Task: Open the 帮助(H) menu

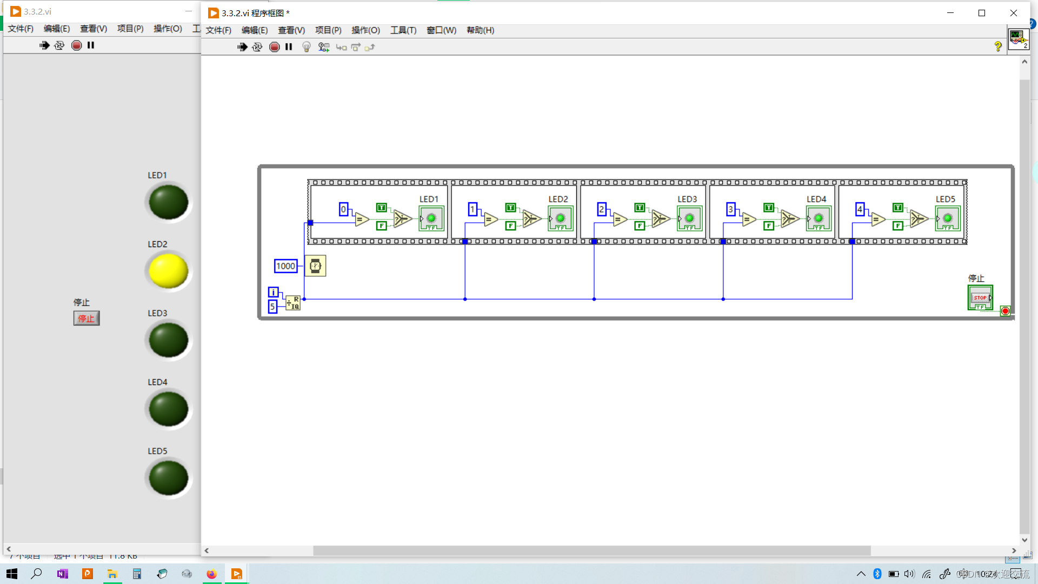Action: pos(480,30)
